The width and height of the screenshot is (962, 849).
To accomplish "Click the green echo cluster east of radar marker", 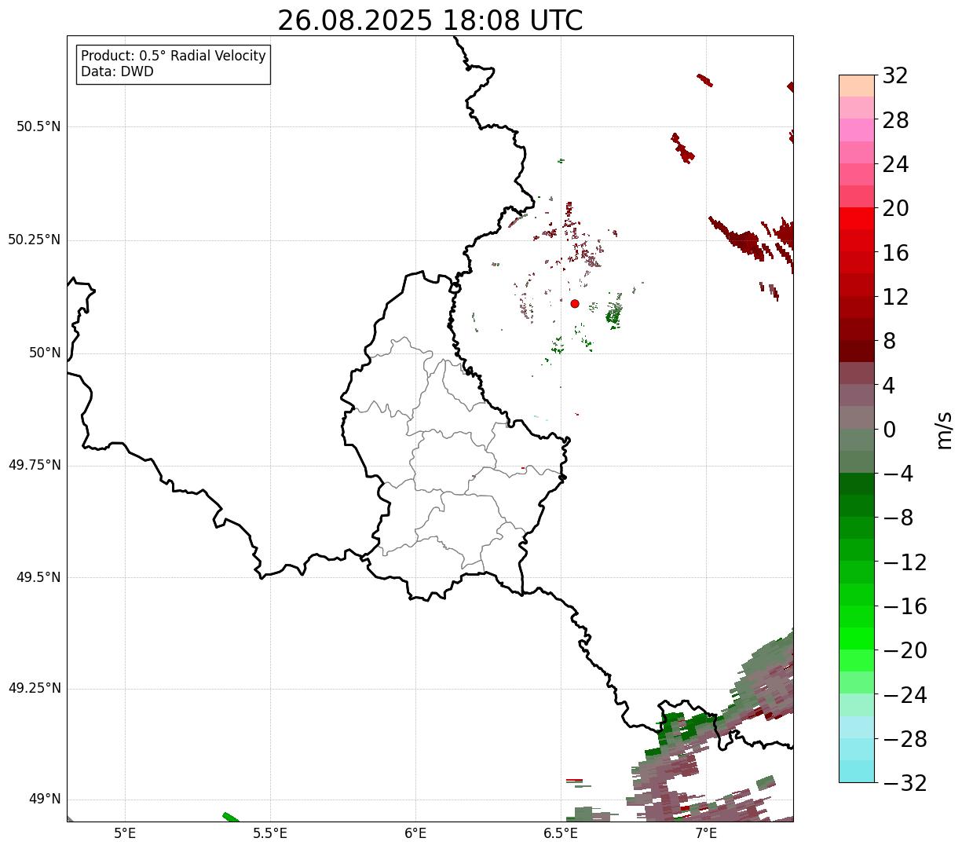I will click(613, 314).
